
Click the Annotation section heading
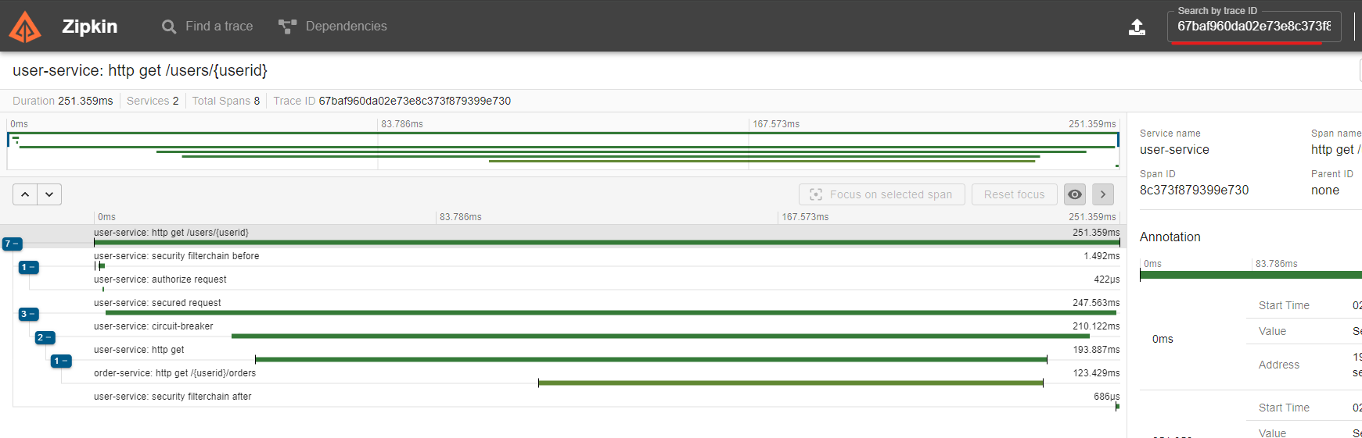tap(1170, 237)
